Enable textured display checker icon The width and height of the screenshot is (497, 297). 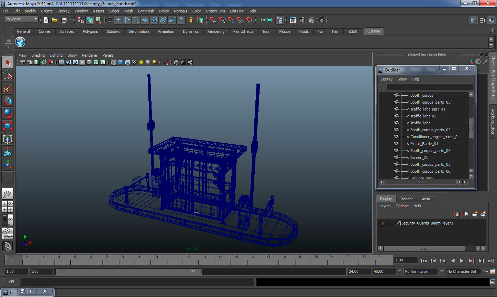coord(134,62)
